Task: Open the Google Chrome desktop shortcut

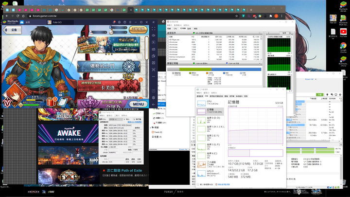Action: click(x=343, y=47)
